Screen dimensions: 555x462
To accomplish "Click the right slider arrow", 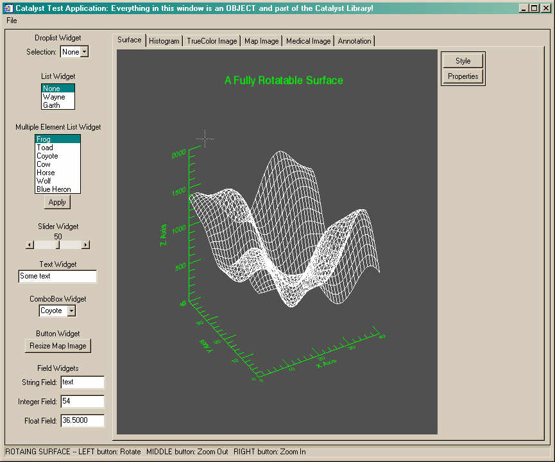I will (87, 244).
